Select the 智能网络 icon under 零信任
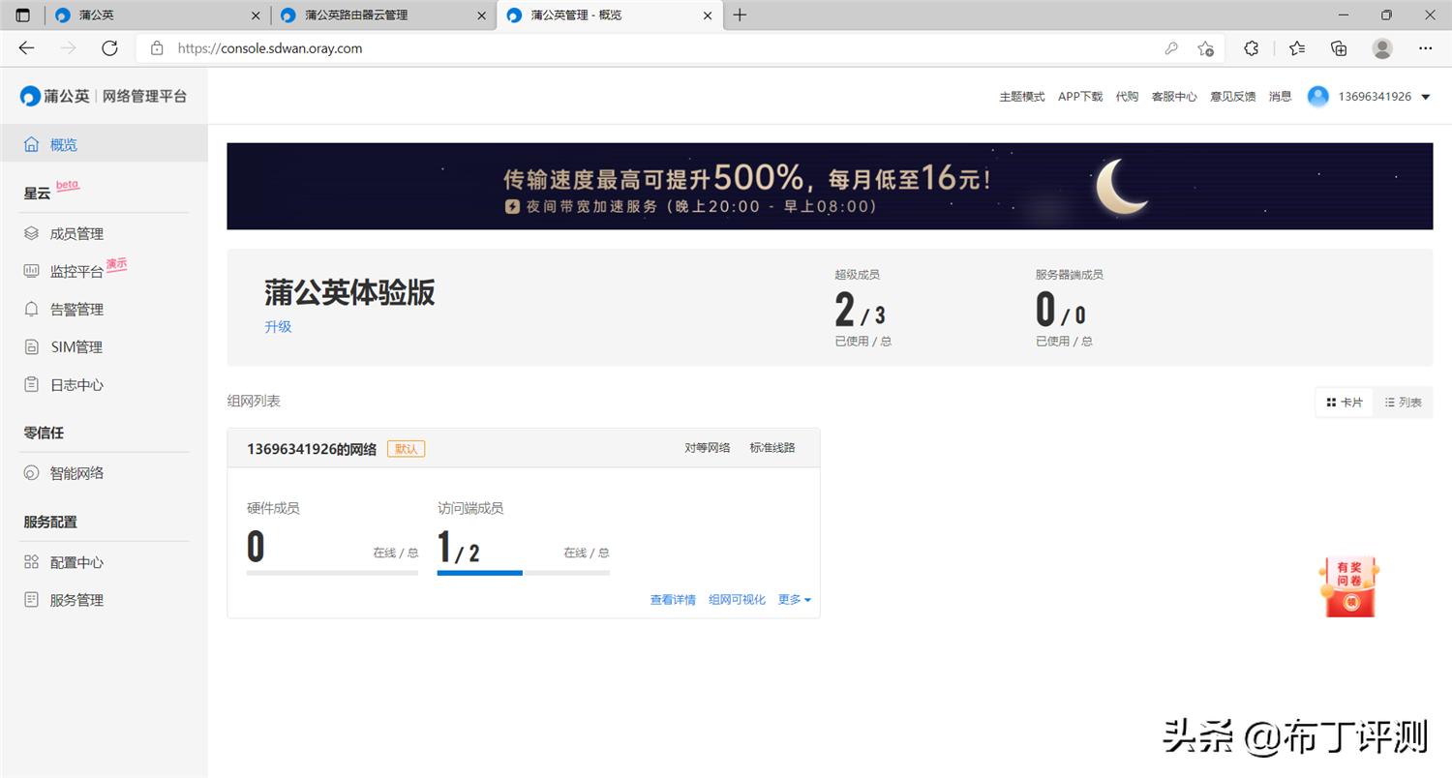The width and height of the screenshot is (1452, 778). 31,472
